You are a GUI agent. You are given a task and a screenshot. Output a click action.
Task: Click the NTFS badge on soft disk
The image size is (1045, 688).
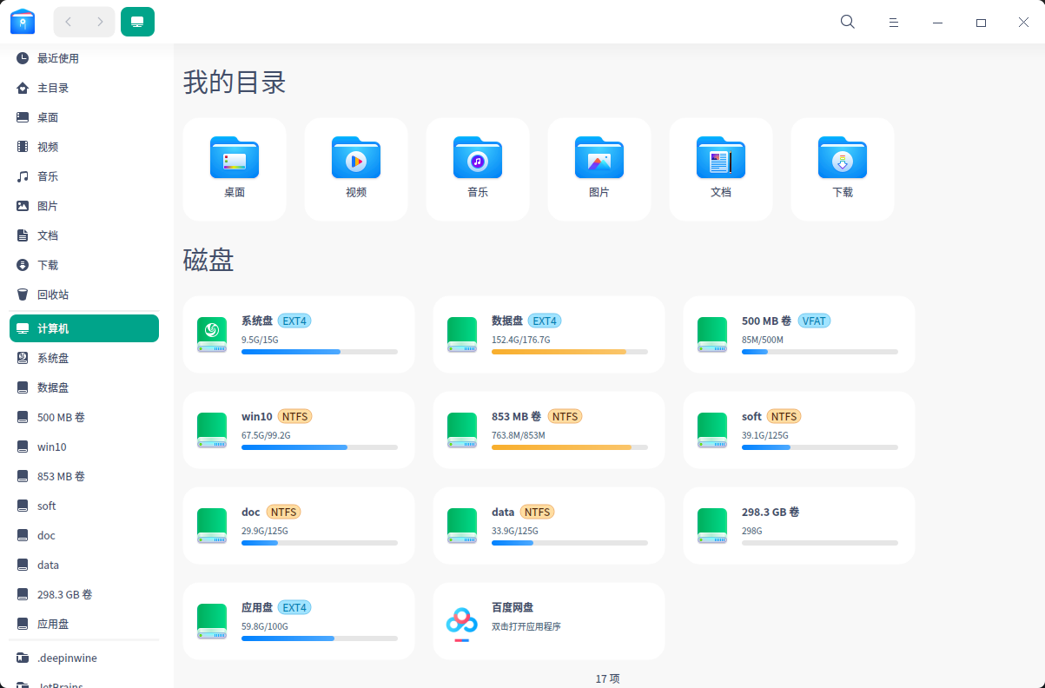784,416
